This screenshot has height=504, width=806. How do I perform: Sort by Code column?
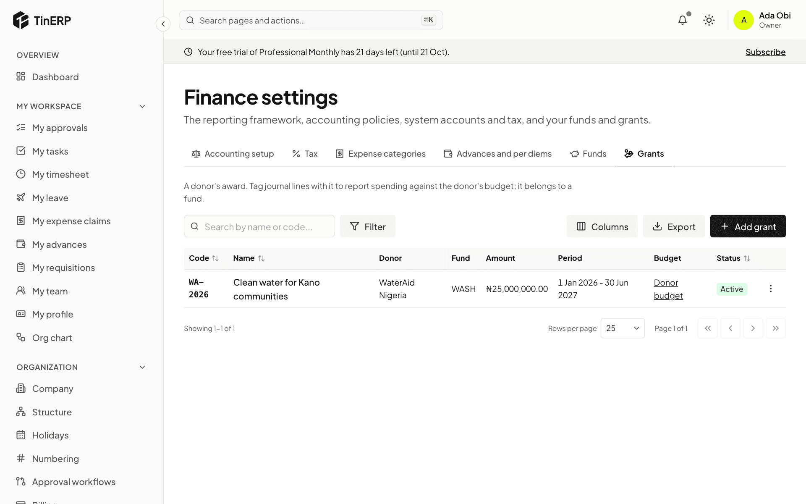[204, 258]
